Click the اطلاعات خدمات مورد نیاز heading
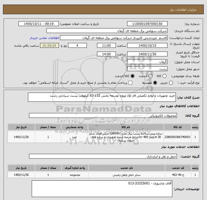This screenshot has height=200, width=207. 180,147
